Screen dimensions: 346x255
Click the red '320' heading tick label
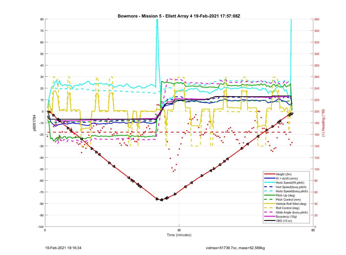pyautogui.click(x=317, y=42)
